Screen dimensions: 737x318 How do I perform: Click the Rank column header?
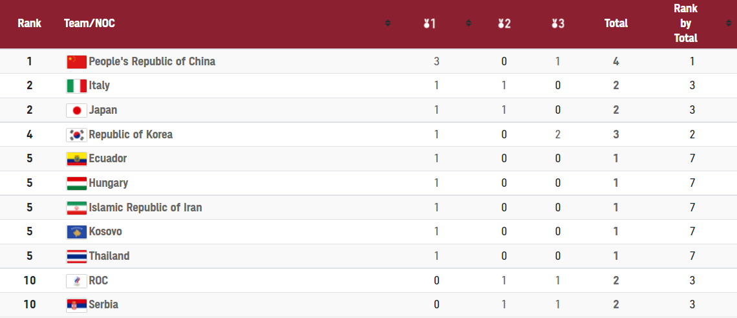coord(30,23)
